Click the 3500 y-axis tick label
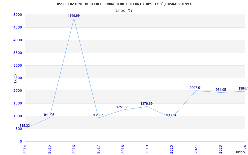This screenshot has width=248, height=155. tap(18, 53)
